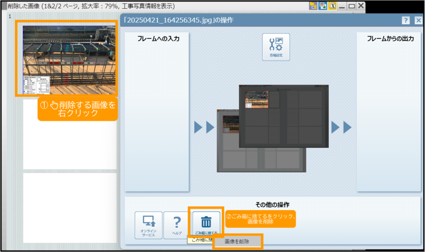Minimize the 削除した画像 window
This screenshot has height=252, width=425.
(342, 6)
